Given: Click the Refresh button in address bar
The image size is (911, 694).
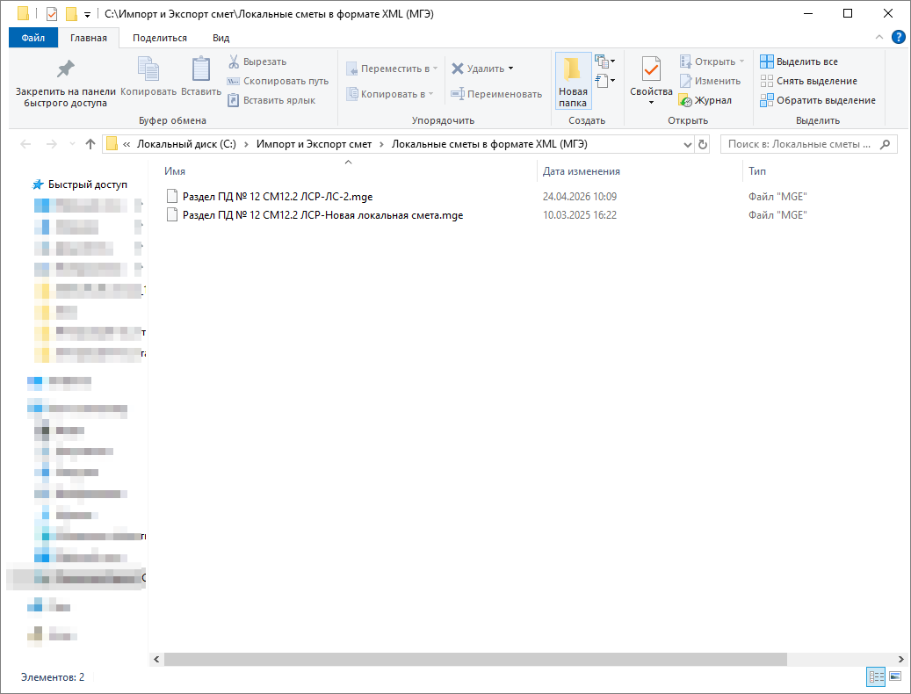Looking at the screenshot, I should (703, 145).
